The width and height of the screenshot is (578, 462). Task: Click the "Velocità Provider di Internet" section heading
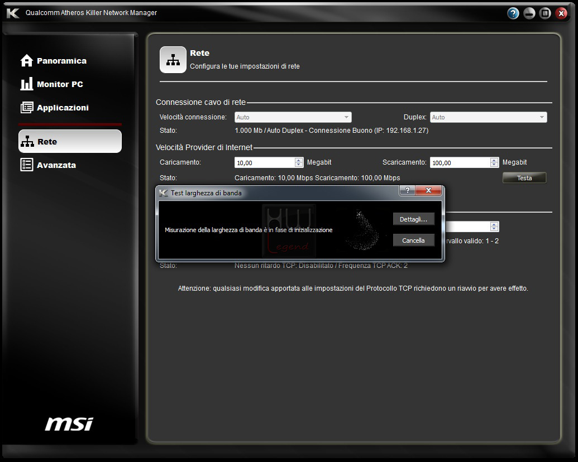pyautogui.click(x=204, y=147)
